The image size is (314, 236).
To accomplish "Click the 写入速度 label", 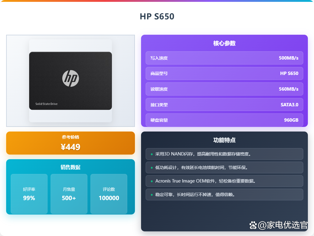I will tap(159, 58).
